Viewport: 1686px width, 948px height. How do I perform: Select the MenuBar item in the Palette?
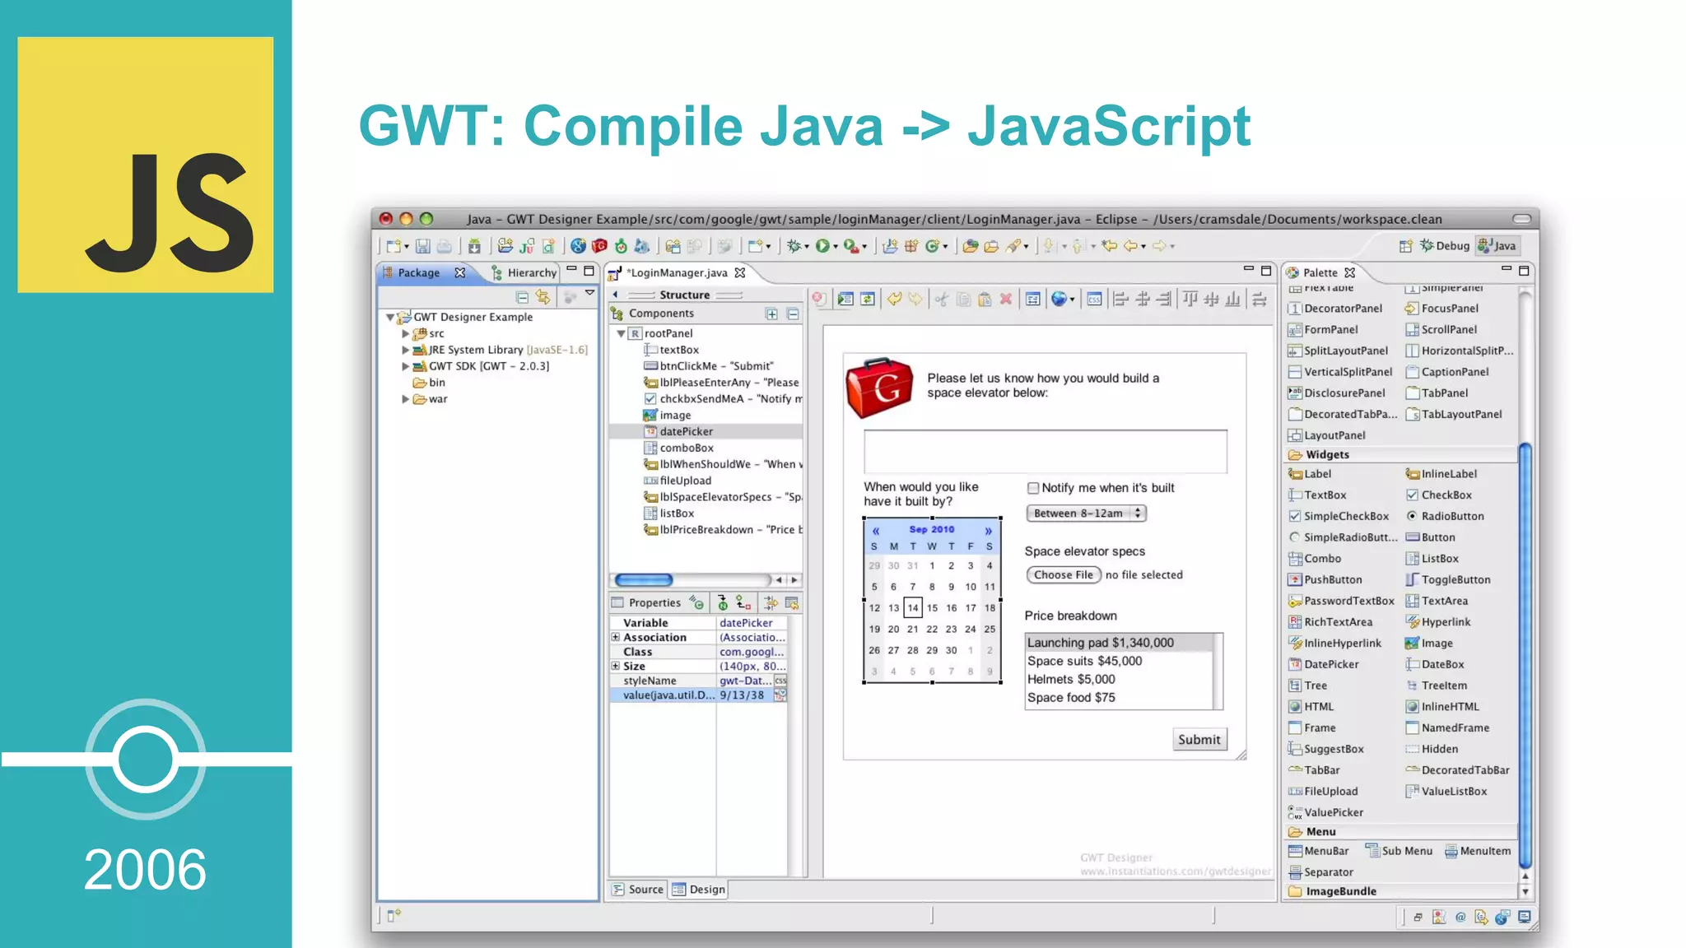1319,851
